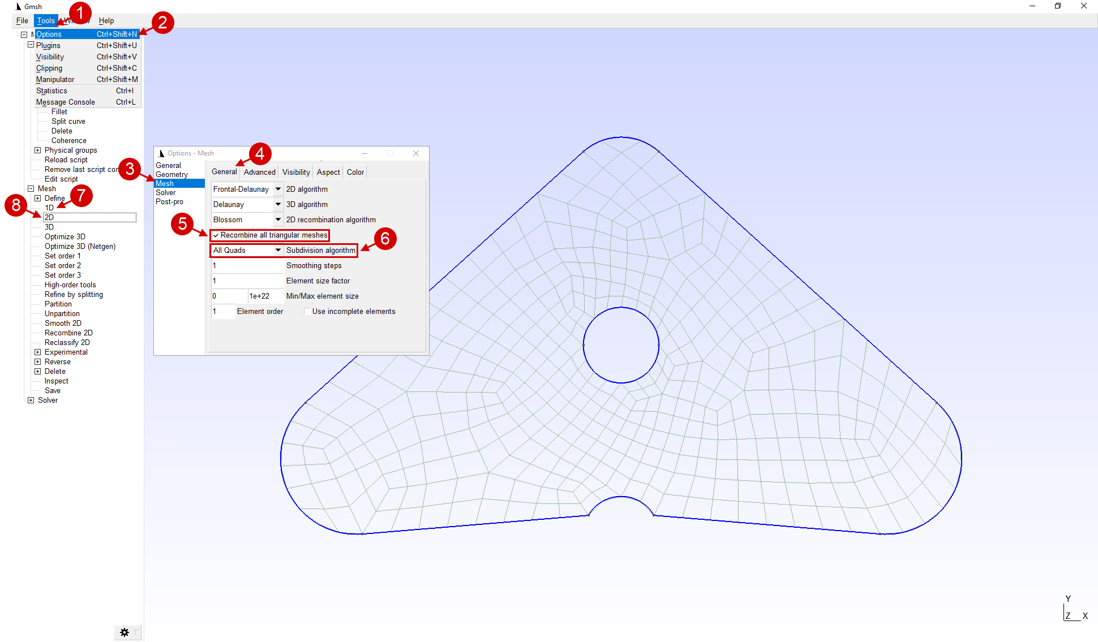
Task: Collapse the Mesh tree node
Action: point(31,189)
